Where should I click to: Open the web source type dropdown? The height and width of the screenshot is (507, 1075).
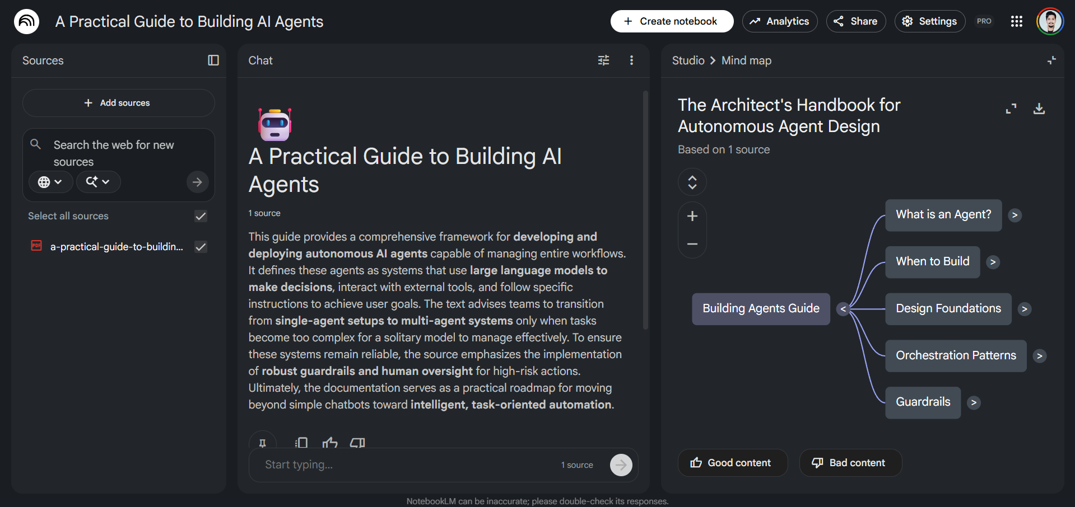[50, 182]
